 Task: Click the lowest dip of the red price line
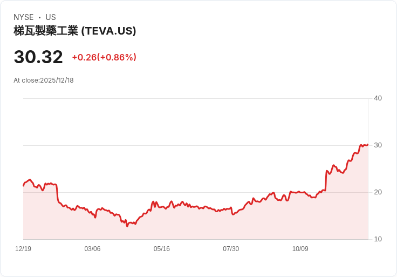click(127, 226)
